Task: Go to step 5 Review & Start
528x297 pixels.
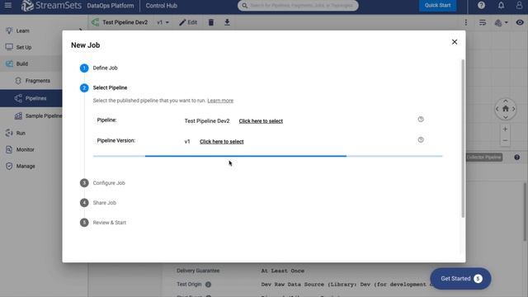Action: click(103, 223)
